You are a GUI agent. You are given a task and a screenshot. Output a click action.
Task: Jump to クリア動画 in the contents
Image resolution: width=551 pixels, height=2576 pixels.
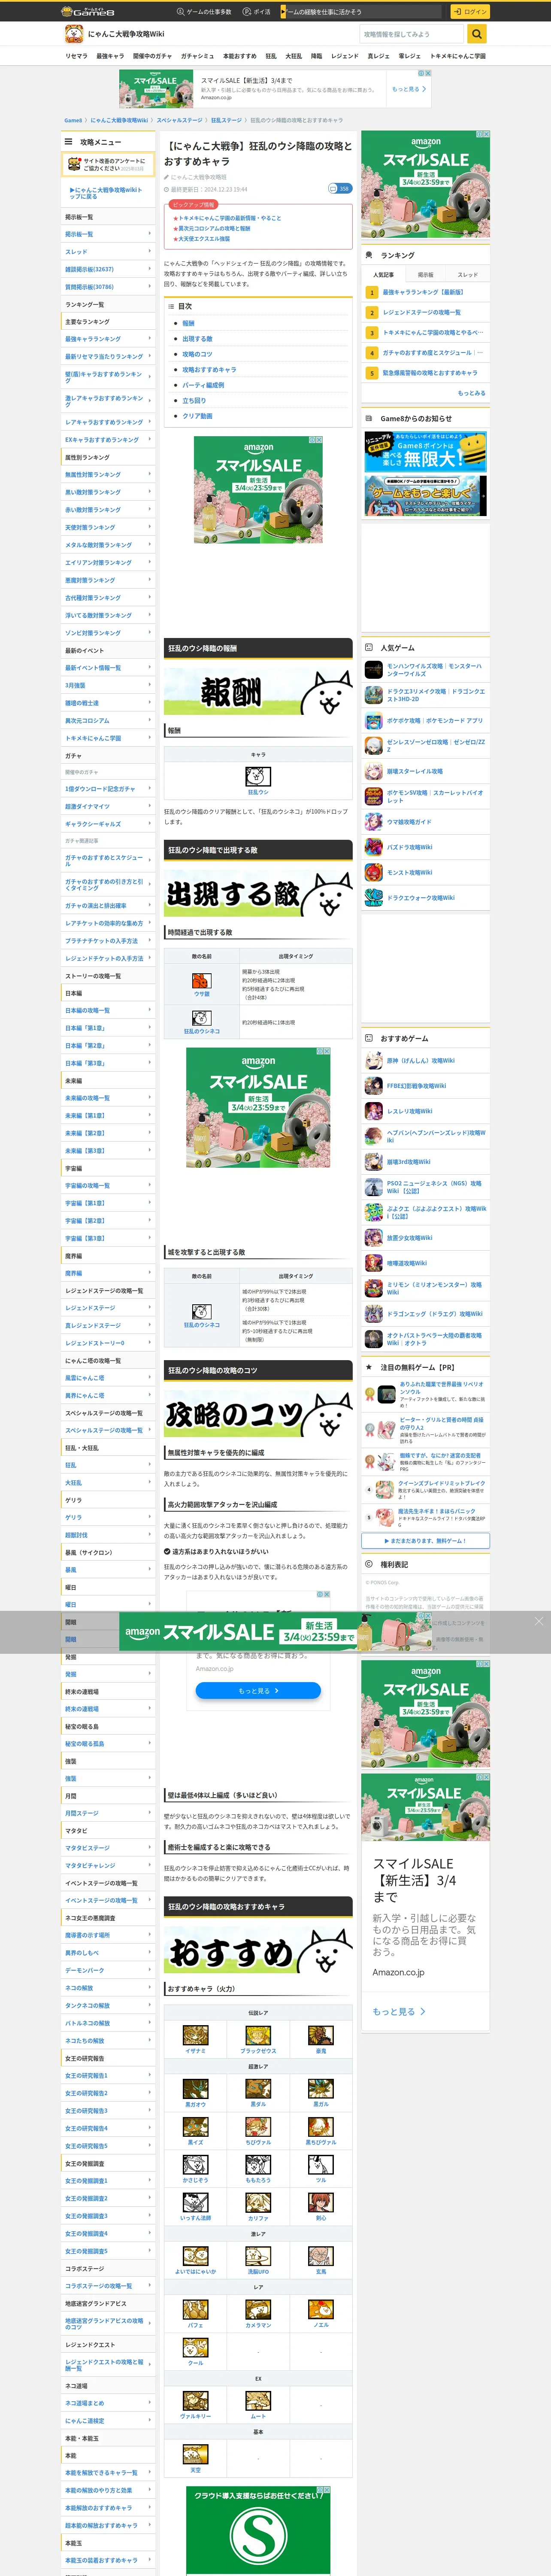197,416
